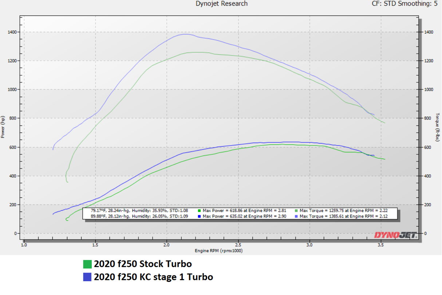Click the green swatch beside Stock Turbo

coord(88,264)
